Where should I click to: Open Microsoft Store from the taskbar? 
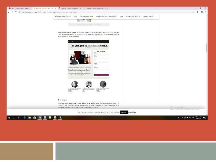tap(34, 118)
